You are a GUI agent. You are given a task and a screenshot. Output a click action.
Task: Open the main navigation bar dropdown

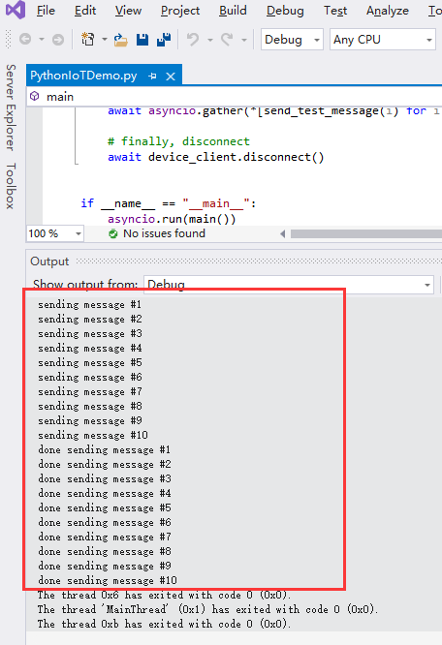(x=235, y=97)
